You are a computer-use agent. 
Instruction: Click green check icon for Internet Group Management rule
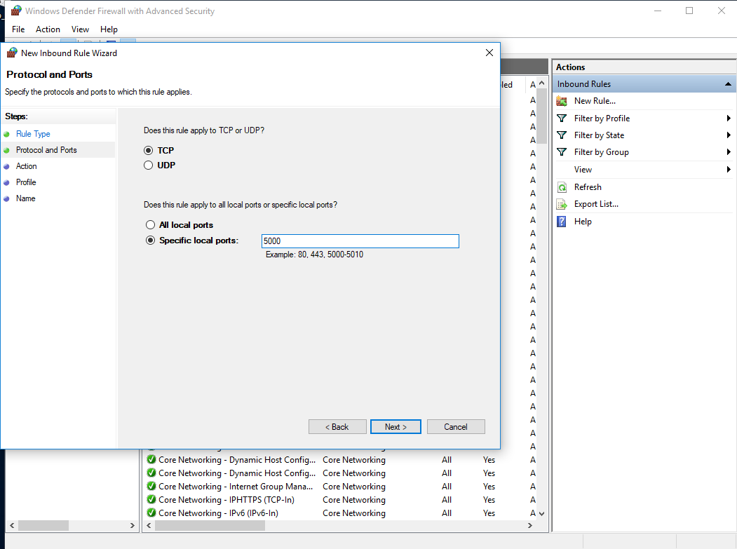point(151,486)
